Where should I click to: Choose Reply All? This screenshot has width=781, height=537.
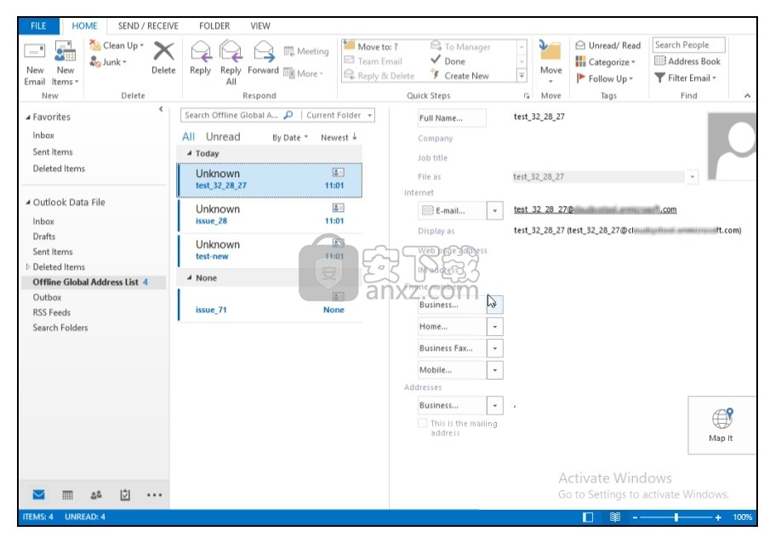click(231, 63)
